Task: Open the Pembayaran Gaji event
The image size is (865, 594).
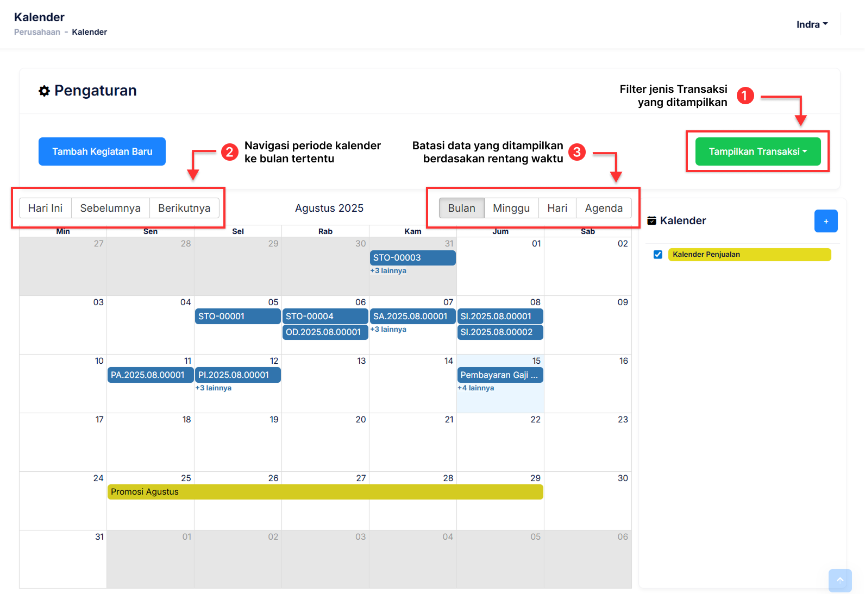Action: click(500, 375)
